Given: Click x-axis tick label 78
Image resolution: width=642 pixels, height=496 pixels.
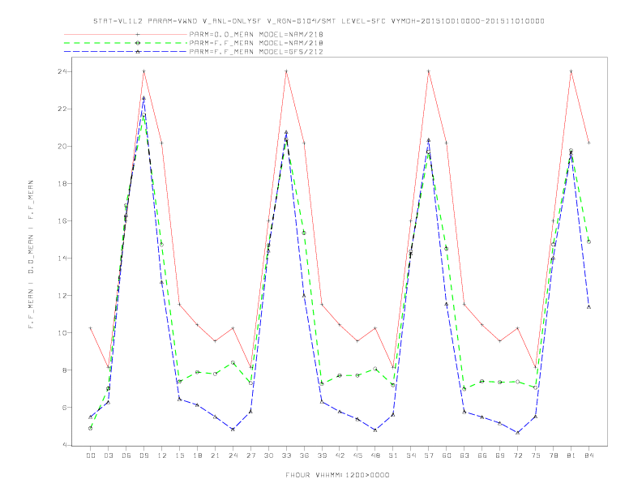Looking at the screenshot, I should (x=553, y=455).
